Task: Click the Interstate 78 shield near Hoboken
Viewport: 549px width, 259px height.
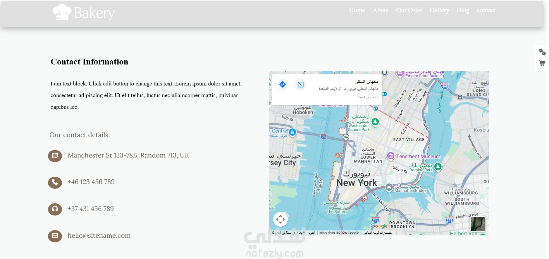Action: 323,136
